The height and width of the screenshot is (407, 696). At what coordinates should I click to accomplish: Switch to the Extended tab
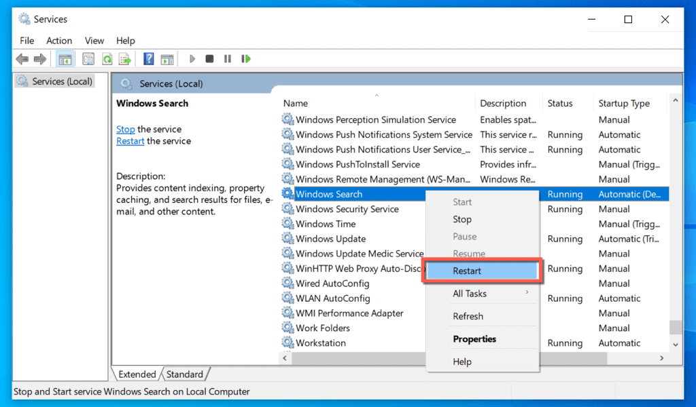coord(137,374)
